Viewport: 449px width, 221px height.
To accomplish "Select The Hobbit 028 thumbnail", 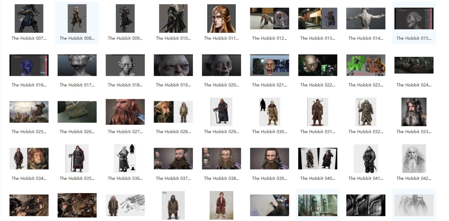I will coord(173,112).
